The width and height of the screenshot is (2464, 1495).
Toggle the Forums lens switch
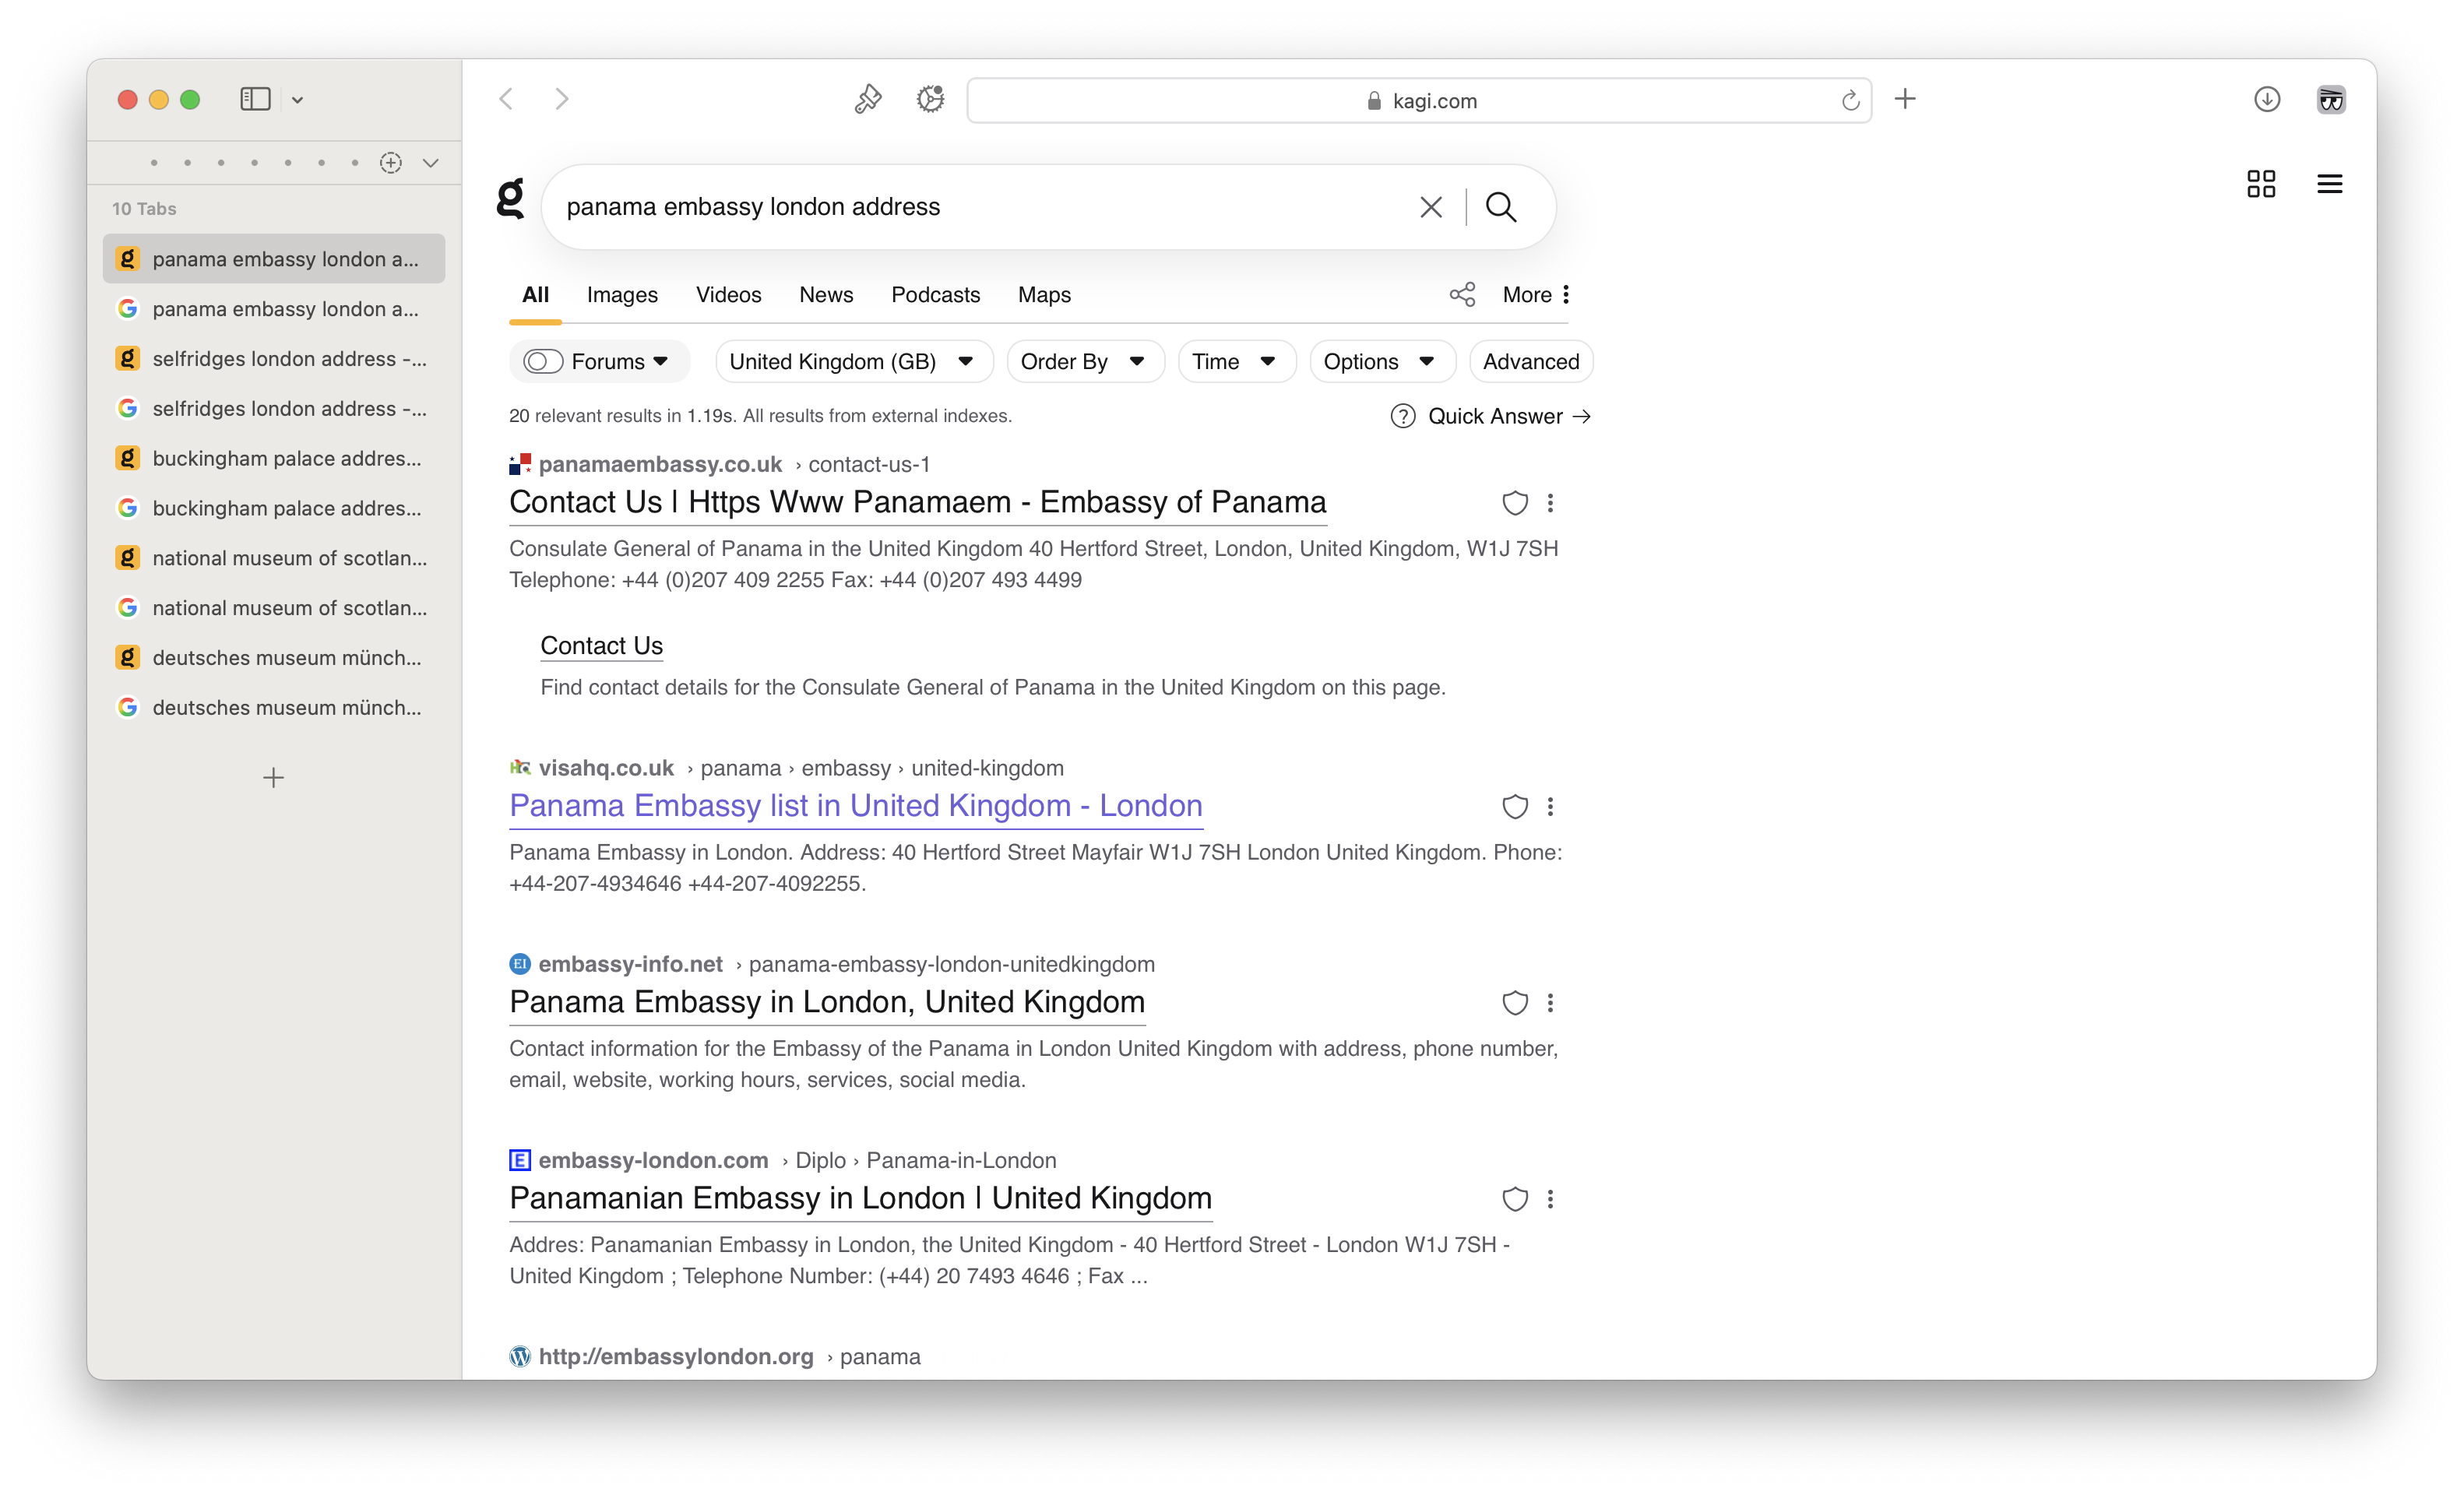543,362
